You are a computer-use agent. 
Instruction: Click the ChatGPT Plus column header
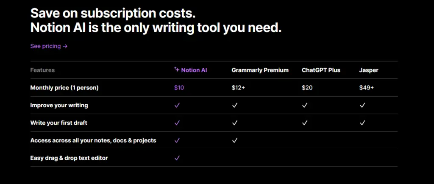point(321,70)
